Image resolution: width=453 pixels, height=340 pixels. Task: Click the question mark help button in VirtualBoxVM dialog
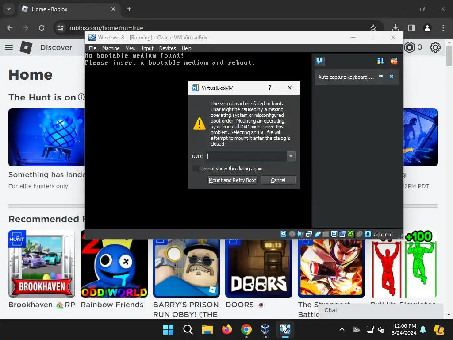[270, 88]
